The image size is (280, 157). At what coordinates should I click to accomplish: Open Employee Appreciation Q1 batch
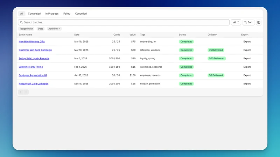click(33, 75)
